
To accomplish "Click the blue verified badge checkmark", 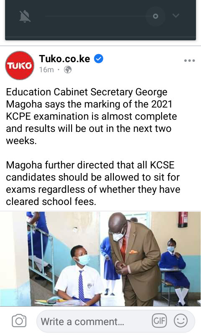I will click(98, 59).
